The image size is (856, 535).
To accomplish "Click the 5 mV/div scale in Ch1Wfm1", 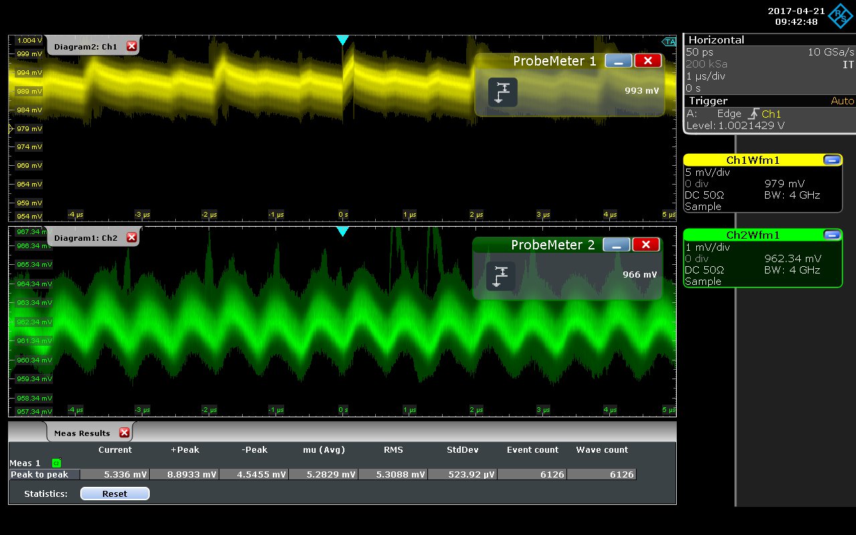I will 708,172.
